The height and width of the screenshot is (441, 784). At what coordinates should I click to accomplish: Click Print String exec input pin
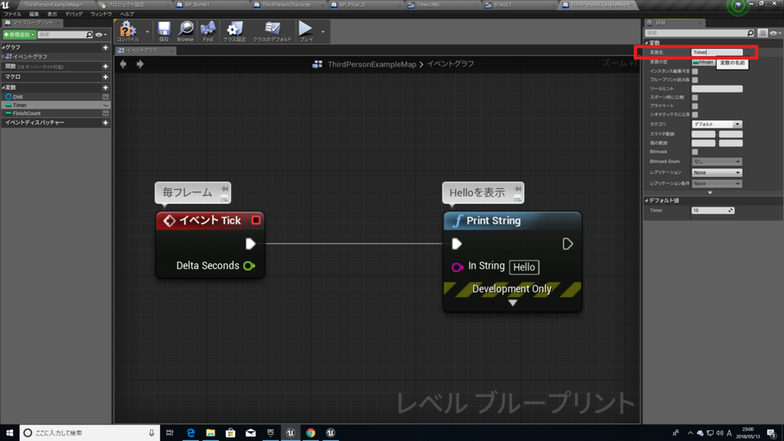click(x=456, y=244)
